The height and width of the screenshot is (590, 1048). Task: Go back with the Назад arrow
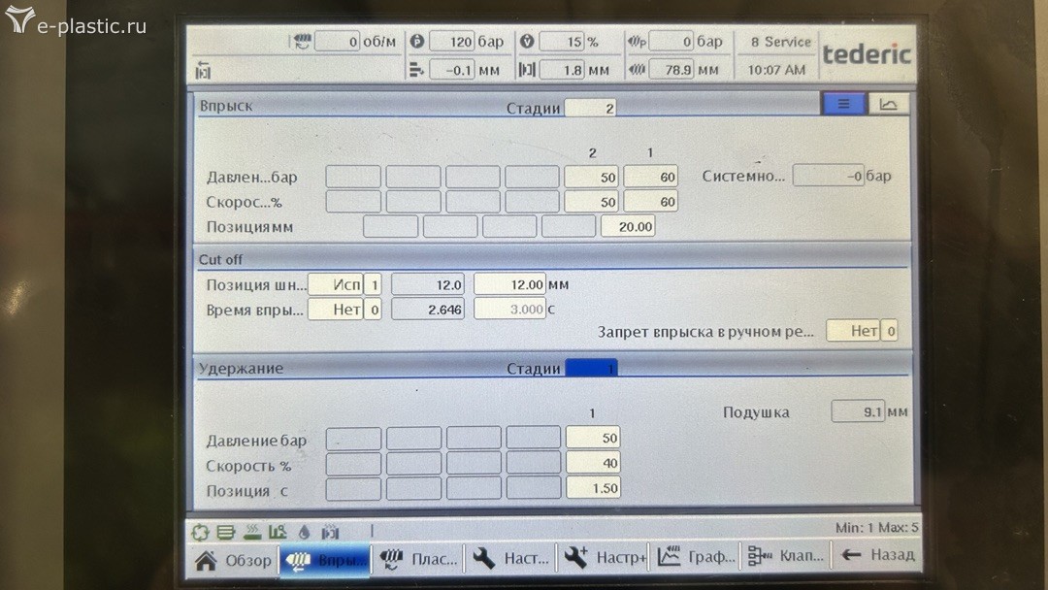(877, 555)
